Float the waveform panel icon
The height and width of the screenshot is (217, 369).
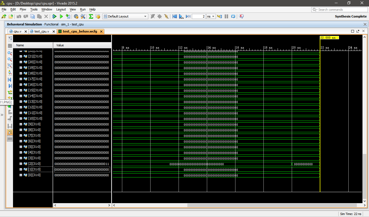tap(358, 31)
